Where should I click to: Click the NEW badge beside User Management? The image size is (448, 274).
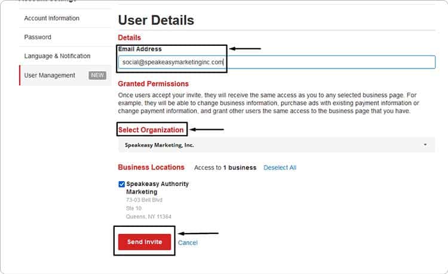[97, 76]
